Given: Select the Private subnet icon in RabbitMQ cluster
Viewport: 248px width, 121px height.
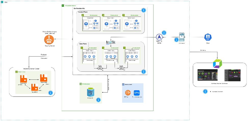Looking at the screenshot, I should click(x=16, y=72).
